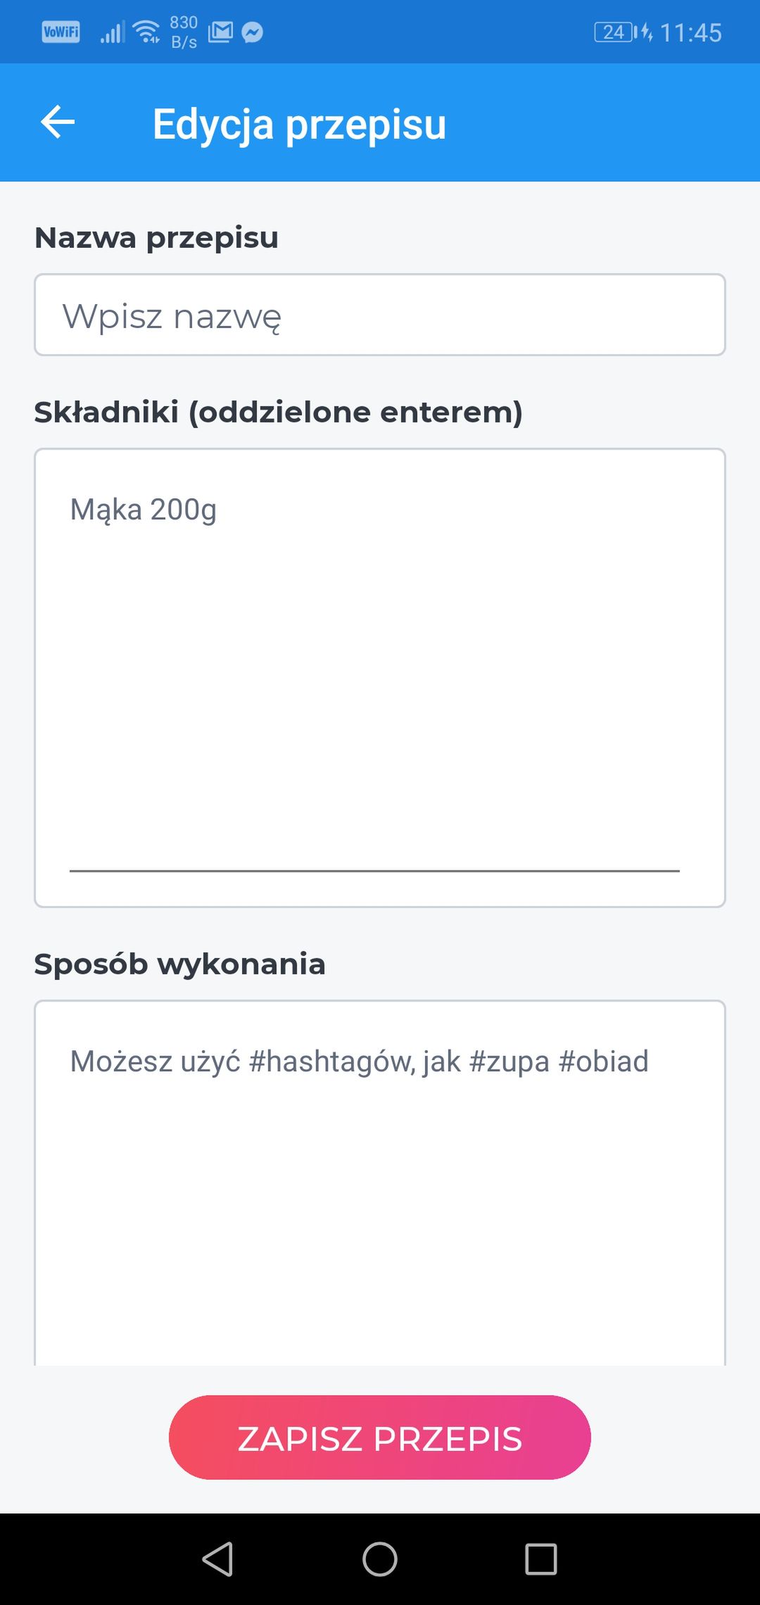Tap the cellular signal bars icon

[x=112, y=32]
